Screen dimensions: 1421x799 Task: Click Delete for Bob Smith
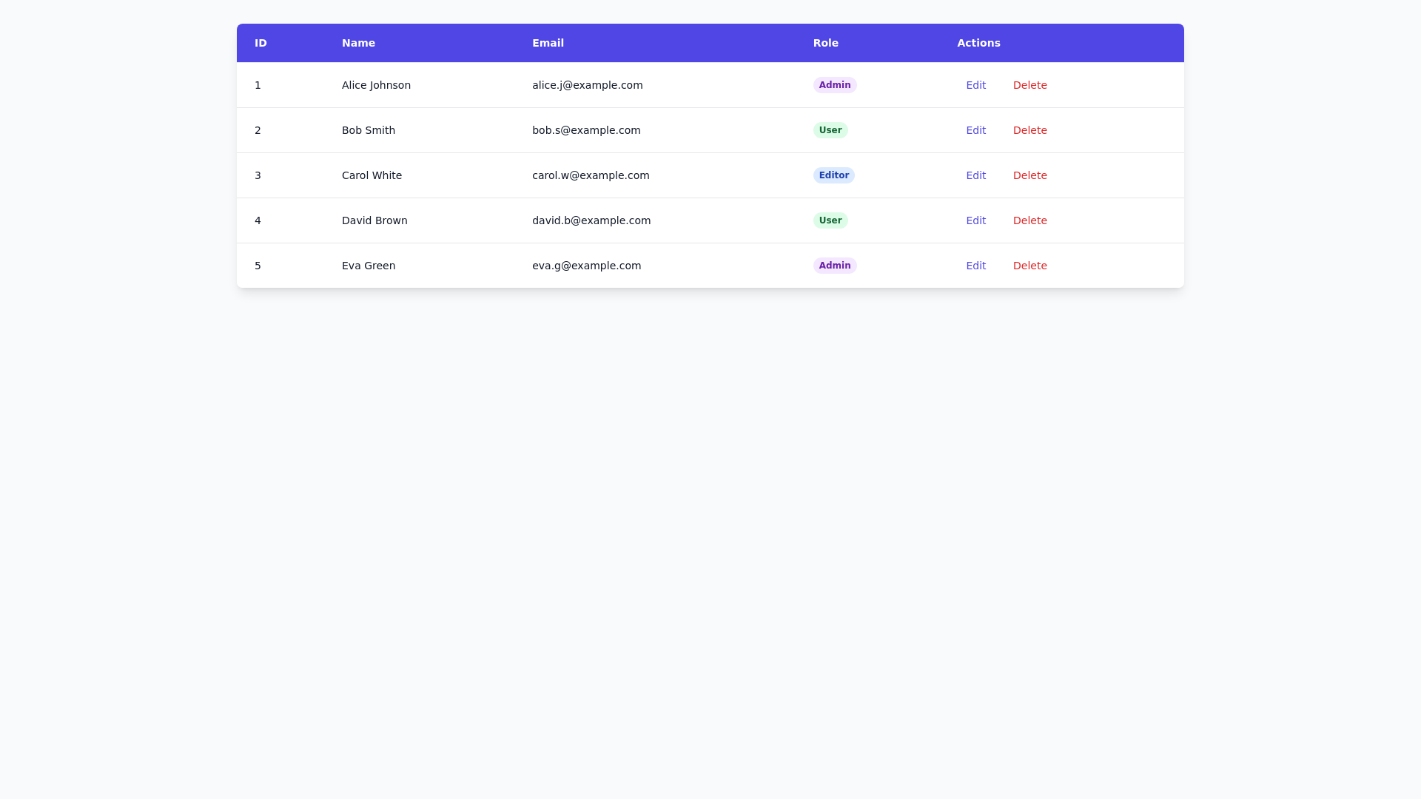[1029, 130]
